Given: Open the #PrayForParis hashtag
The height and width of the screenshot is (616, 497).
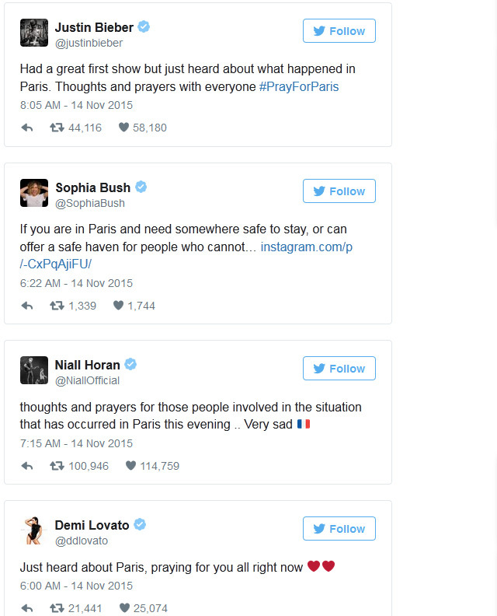Looking at the screenshot, I should 299,86.
